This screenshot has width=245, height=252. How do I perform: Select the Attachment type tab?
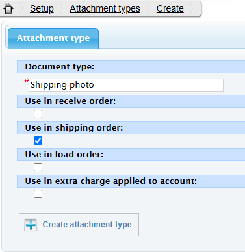[53, 38]
